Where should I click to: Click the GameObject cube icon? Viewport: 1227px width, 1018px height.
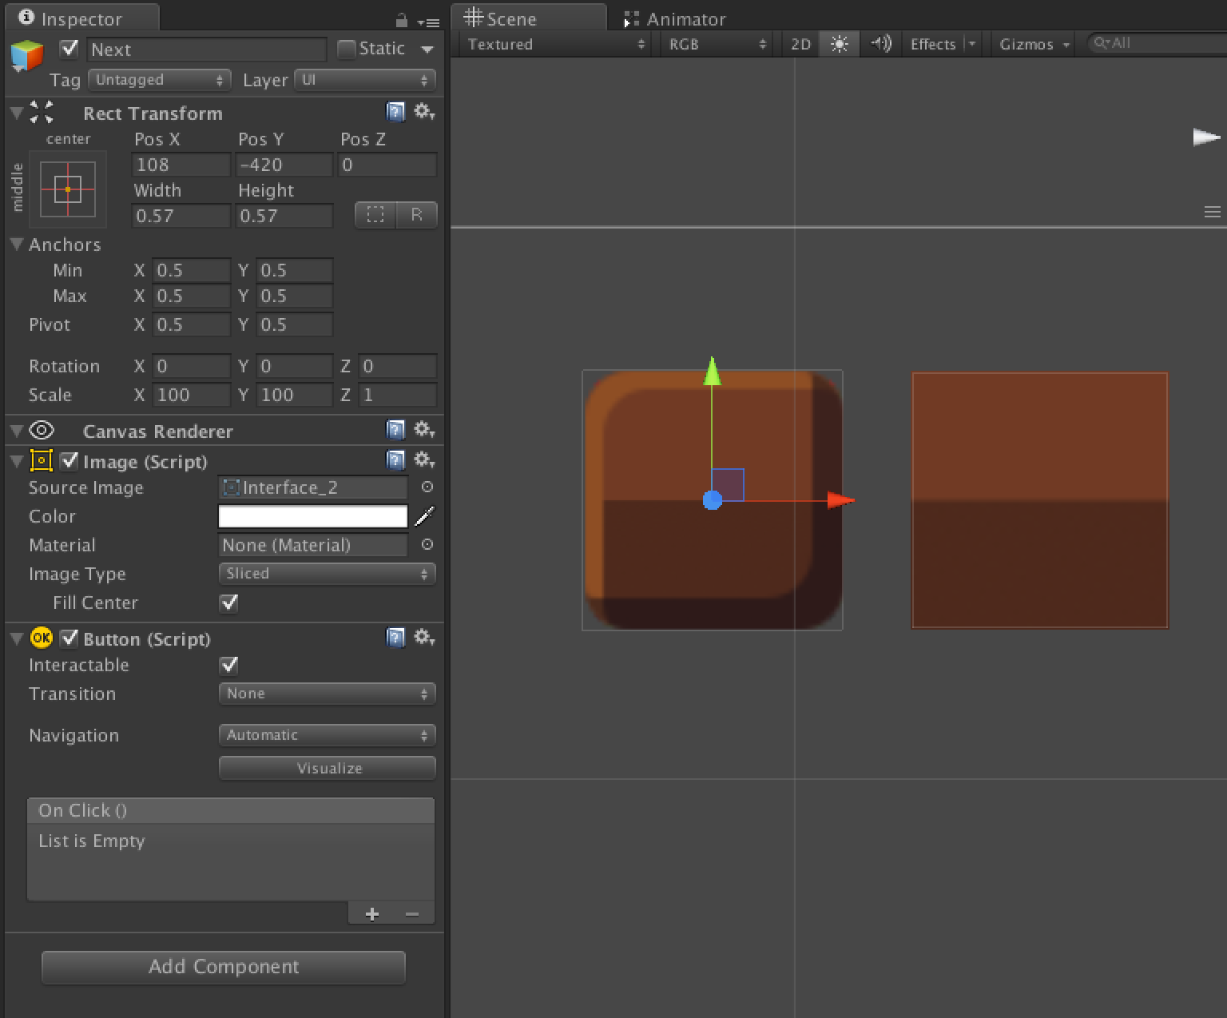click(x=27, y=55)
